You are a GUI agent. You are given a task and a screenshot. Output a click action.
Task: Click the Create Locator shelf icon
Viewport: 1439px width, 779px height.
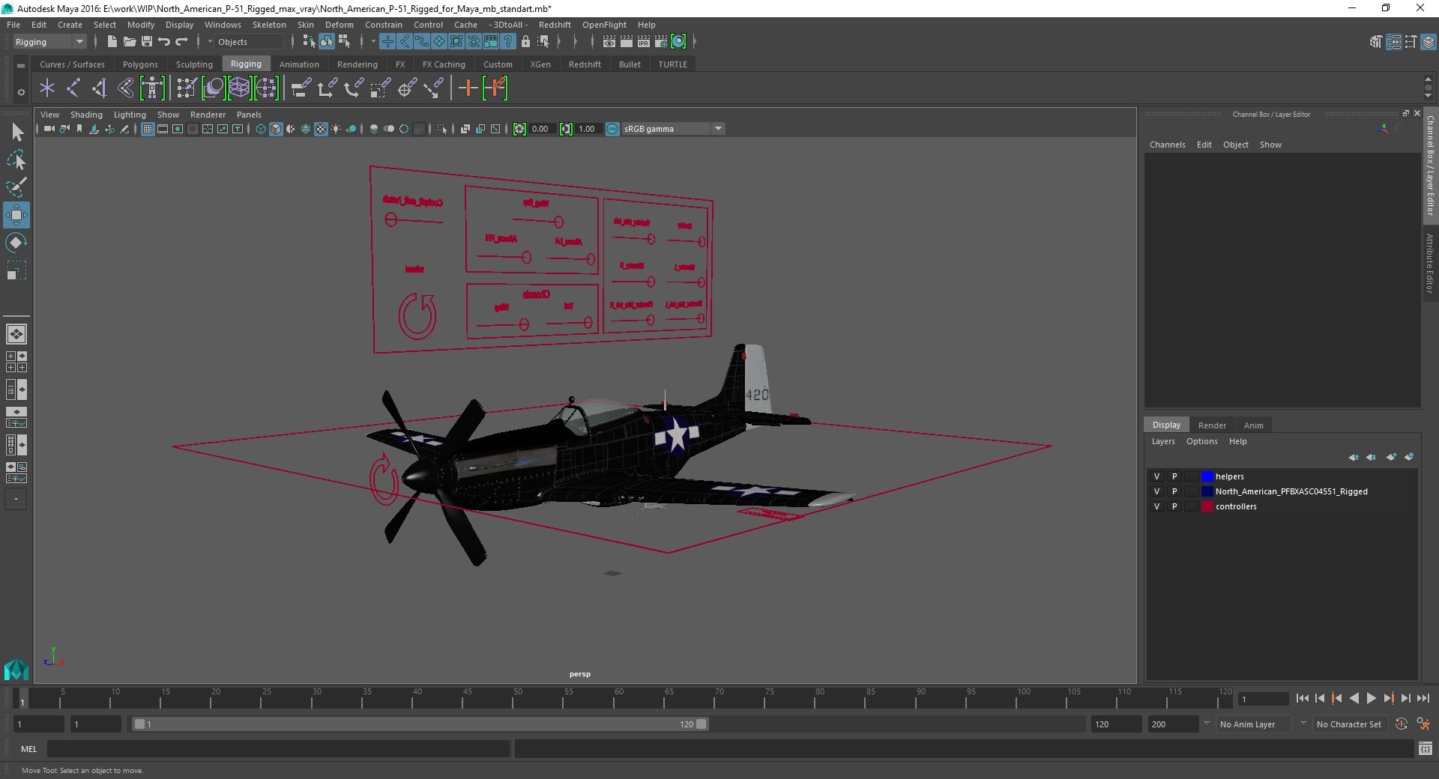point(47,88)
